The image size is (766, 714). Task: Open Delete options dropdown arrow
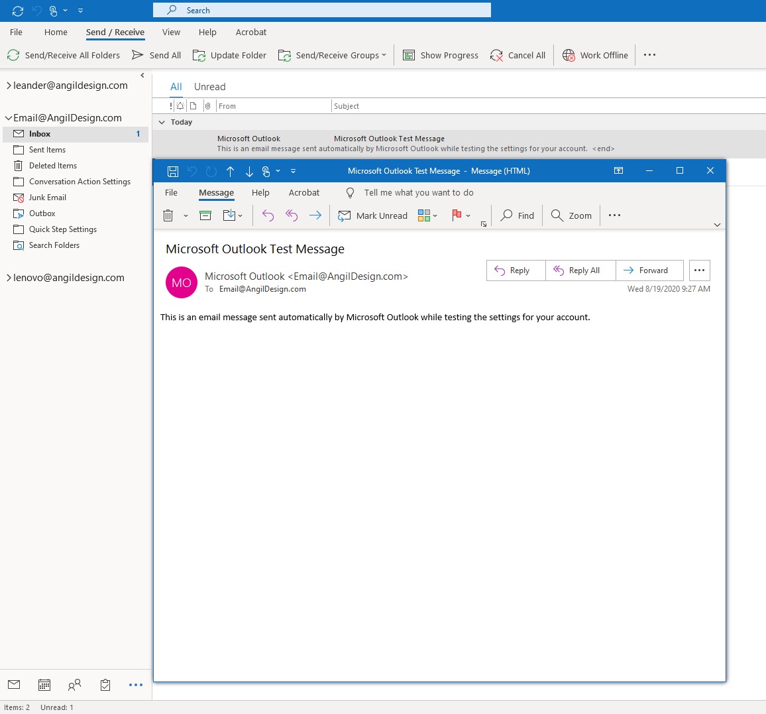coord(186,215)
